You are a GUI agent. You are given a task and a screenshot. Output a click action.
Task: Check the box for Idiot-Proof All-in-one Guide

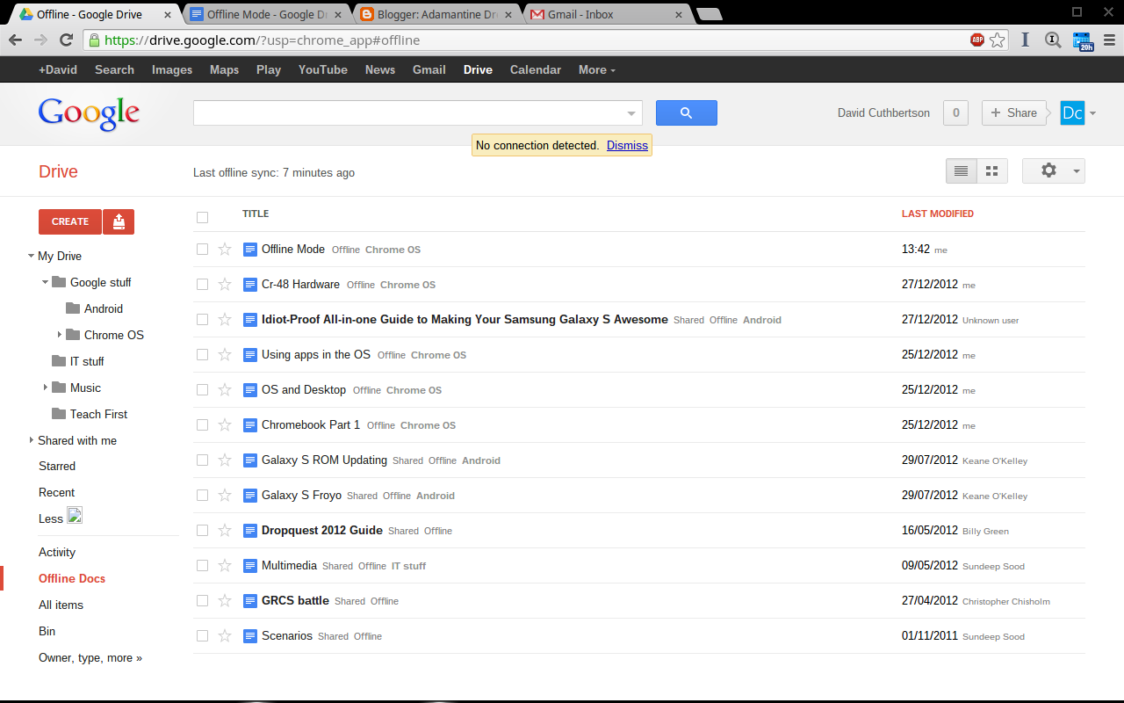[203, 320]
